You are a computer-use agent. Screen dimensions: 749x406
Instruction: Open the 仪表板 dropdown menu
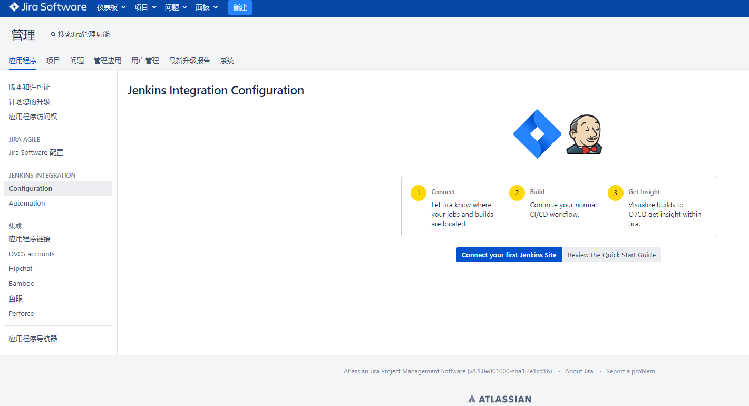[x=111, y=7]
